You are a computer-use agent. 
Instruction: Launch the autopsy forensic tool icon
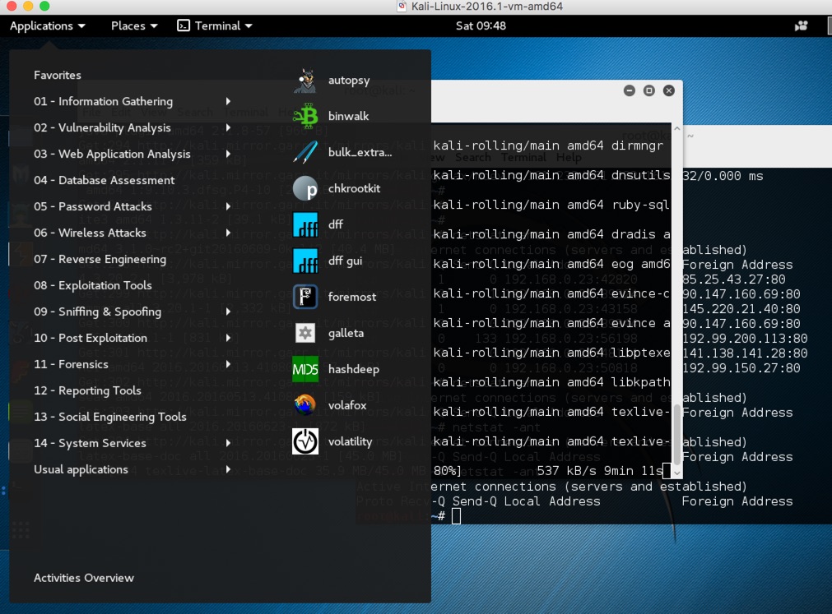point(305,80)
